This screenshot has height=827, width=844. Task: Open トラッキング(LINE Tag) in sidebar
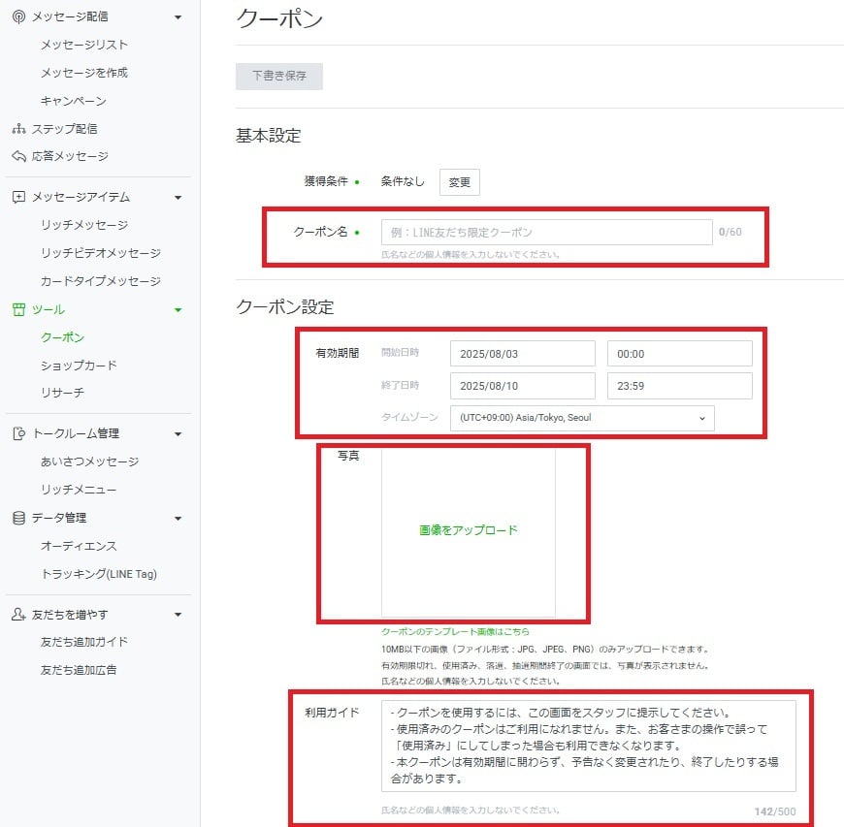(x=99, y=574)
